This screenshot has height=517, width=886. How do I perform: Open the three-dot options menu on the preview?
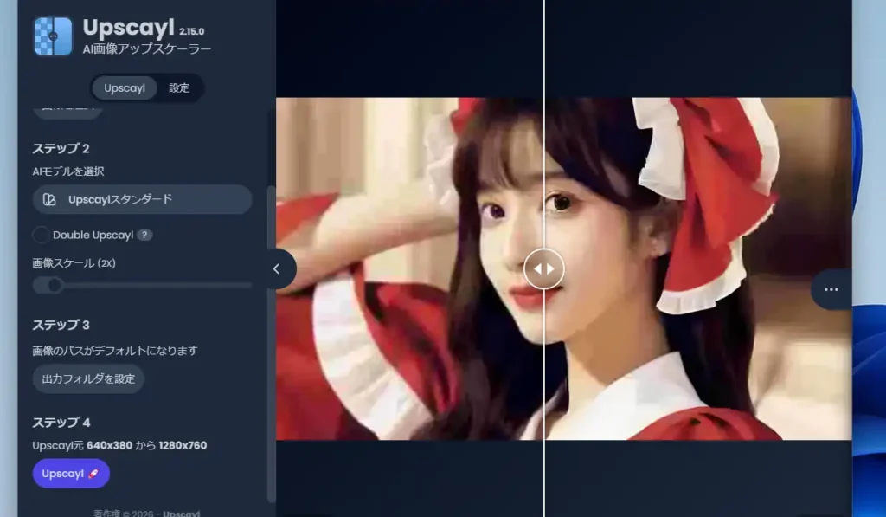tap(831, 289)
